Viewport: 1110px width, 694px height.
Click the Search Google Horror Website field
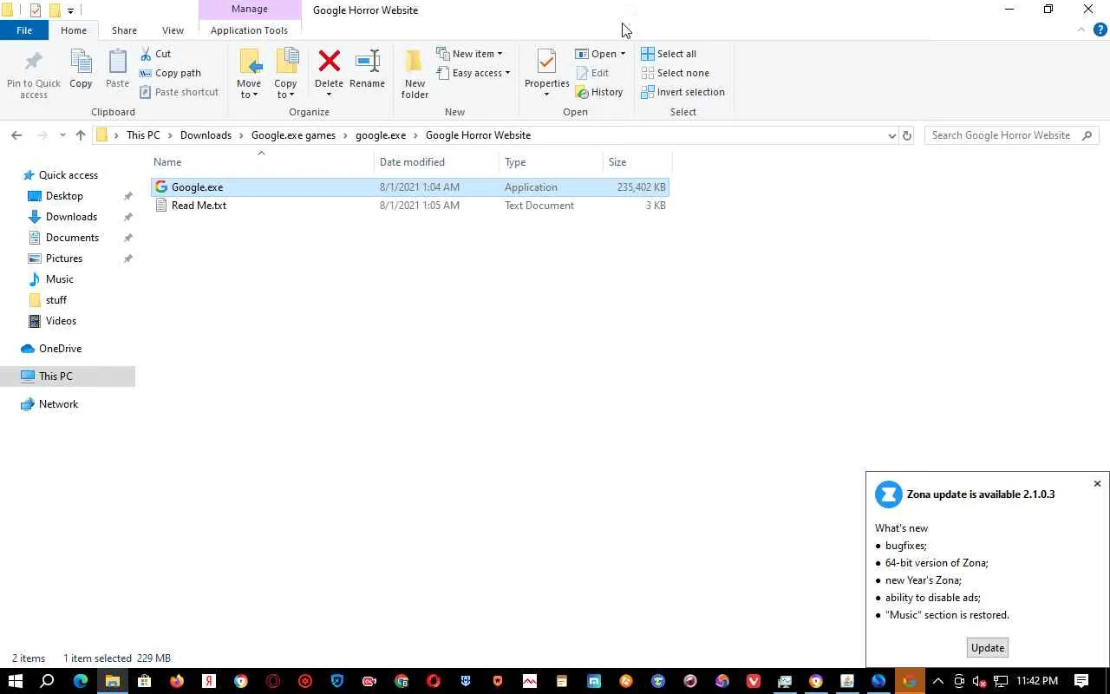coord(1011,135)
